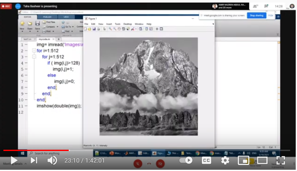Viewport: 297px width, 171px height.
Task: Enter fullscreen mode
Action: [281, 160]
